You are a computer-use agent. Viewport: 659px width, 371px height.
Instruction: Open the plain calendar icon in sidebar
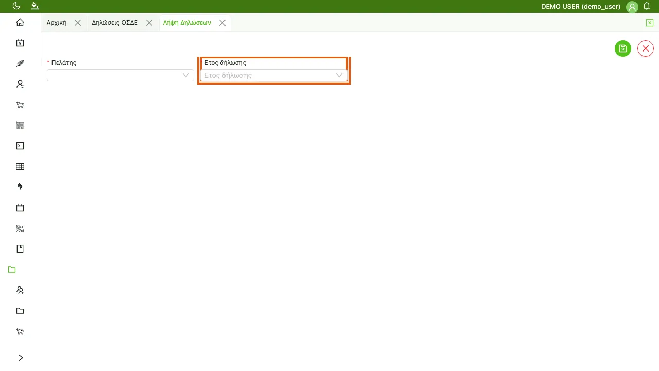click(x=20, y=208)
